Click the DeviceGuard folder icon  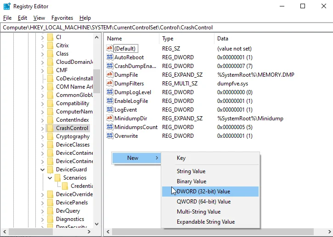coord(51,169)
